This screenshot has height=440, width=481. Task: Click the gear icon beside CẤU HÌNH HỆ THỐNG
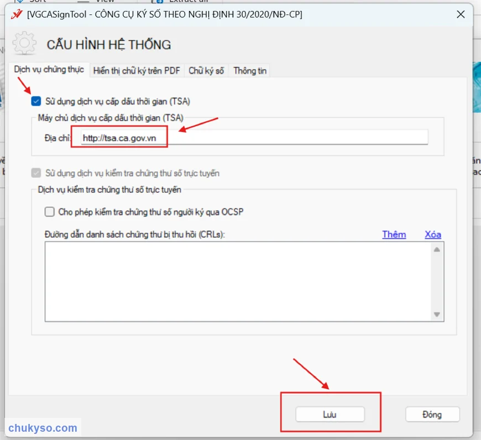24,43
